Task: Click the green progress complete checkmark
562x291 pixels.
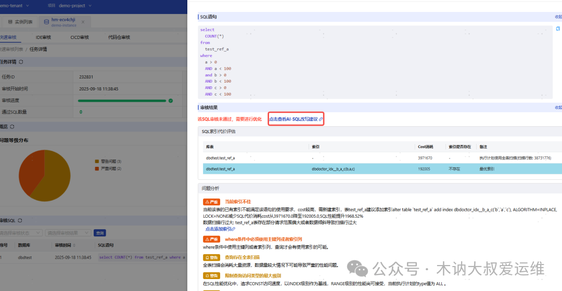Action: pyautogui.click(x=171, y=101)
